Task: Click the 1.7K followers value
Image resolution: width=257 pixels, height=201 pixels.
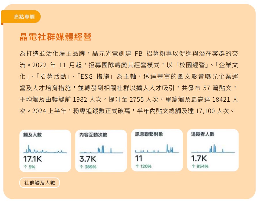Action: tap(199, 159)
